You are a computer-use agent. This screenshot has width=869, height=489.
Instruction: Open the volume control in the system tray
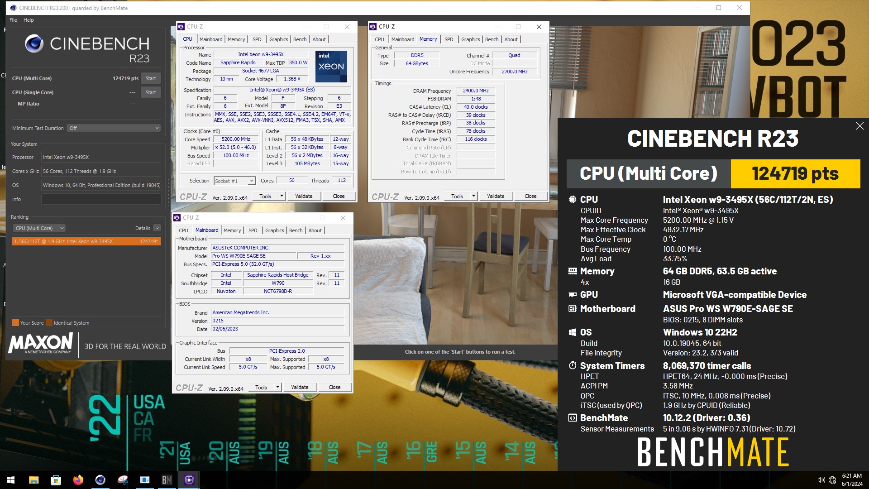(x=821, y=480)
